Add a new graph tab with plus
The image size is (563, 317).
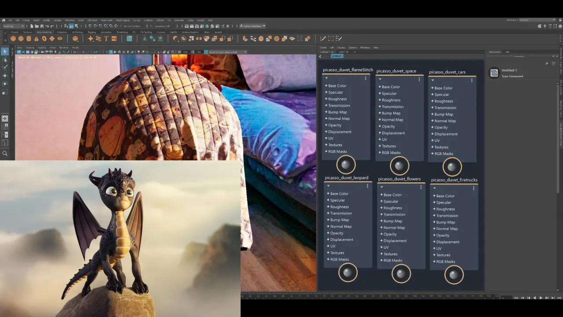click(x=355, y=52)
